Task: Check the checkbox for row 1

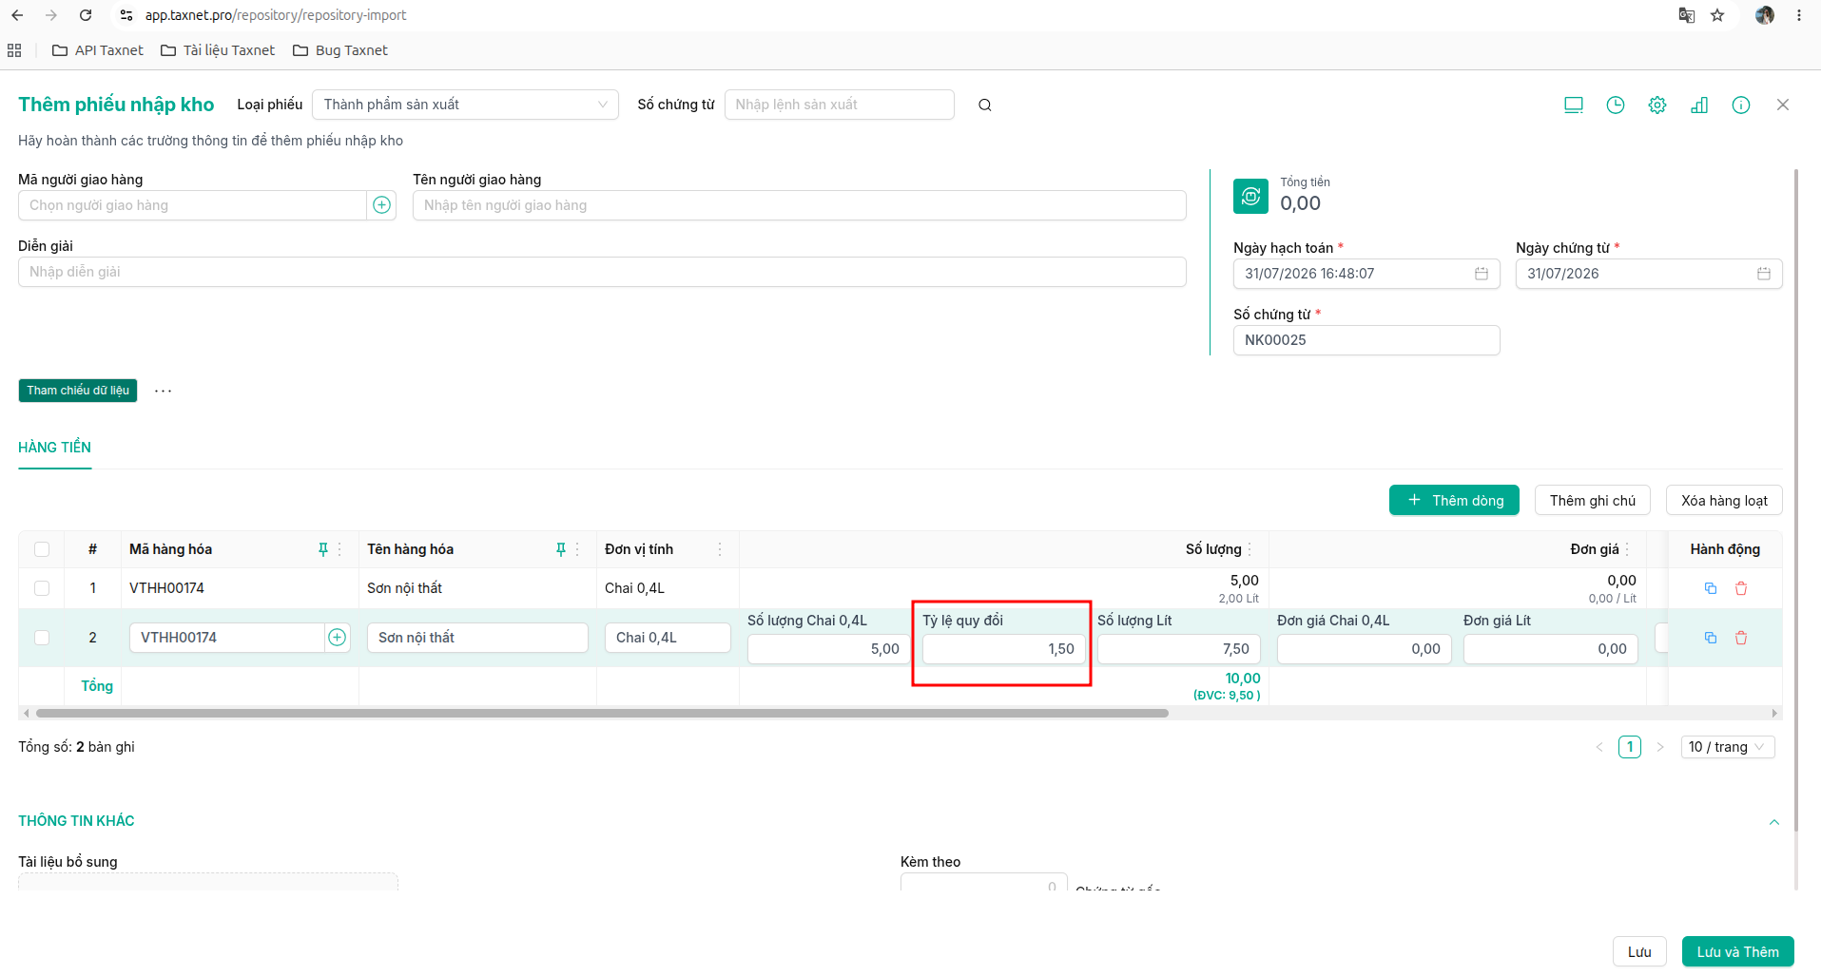Action: pyautogui.click(x=42, y=588)
